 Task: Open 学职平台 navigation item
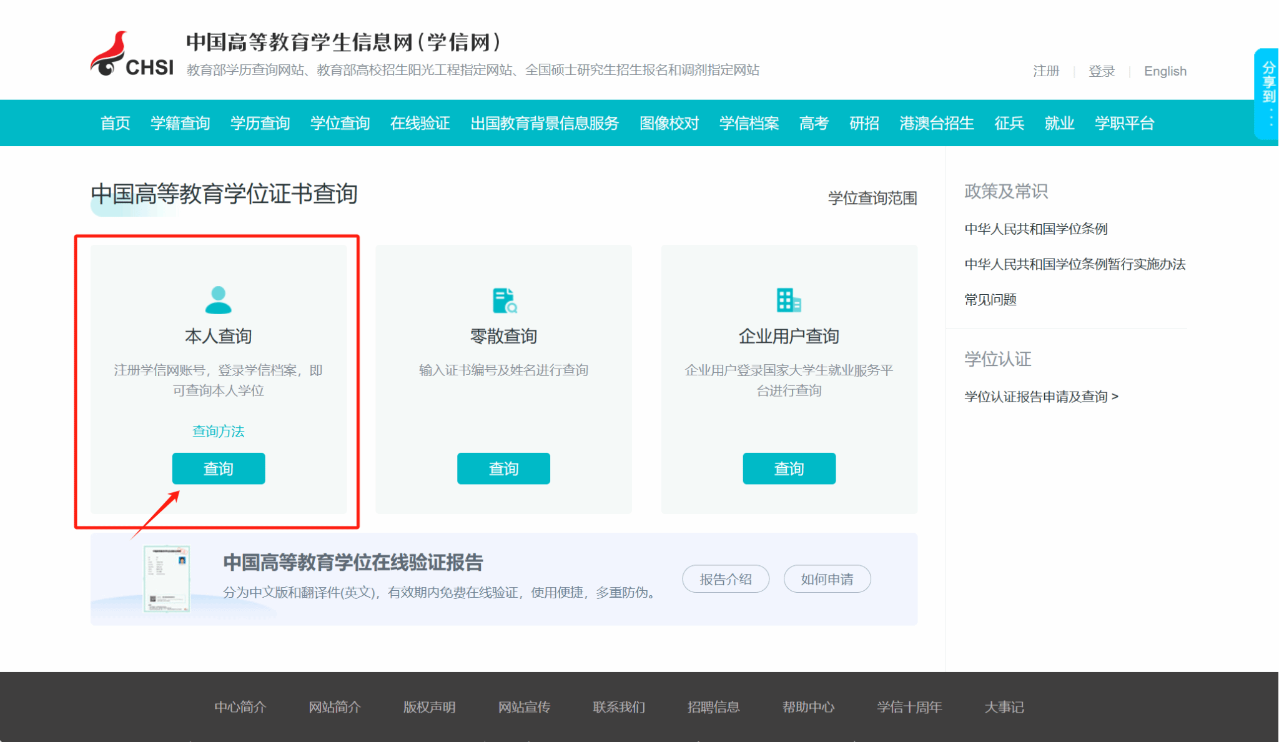pos(1125,123)
